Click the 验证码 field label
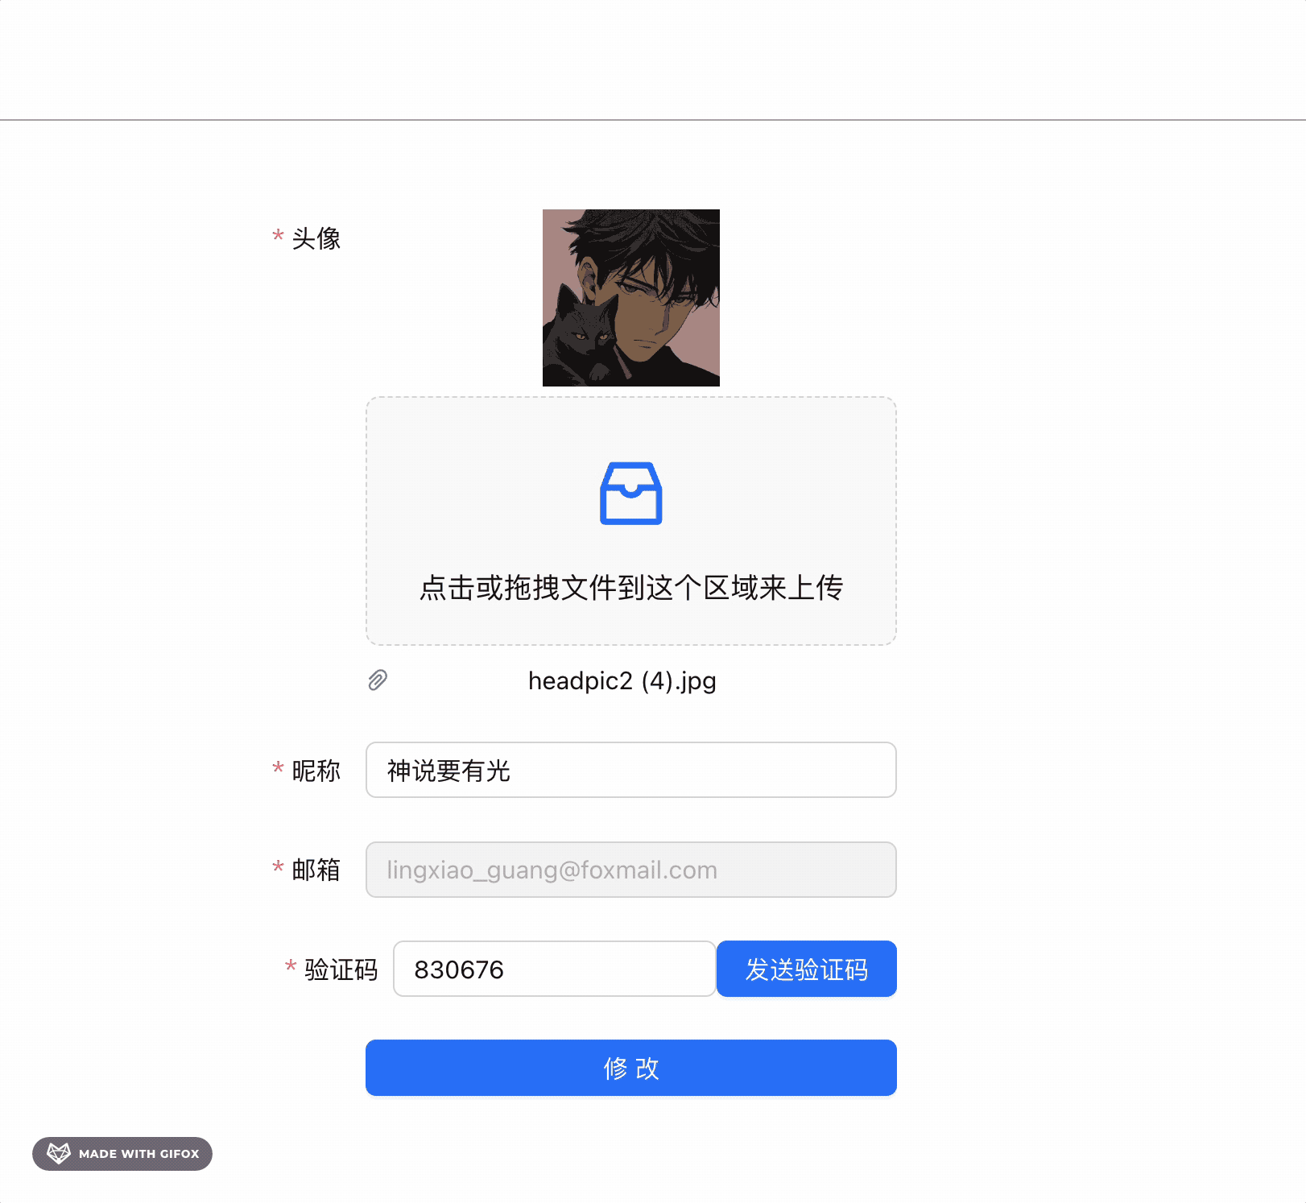This screenshot has width=1306, height=1203. coord(341,969)
